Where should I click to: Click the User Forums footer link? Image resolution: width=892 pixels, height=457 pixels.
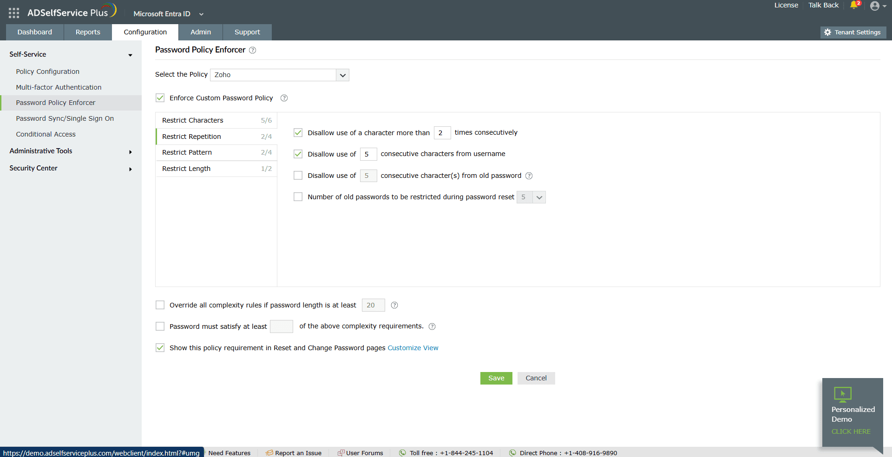click(365, 453)
